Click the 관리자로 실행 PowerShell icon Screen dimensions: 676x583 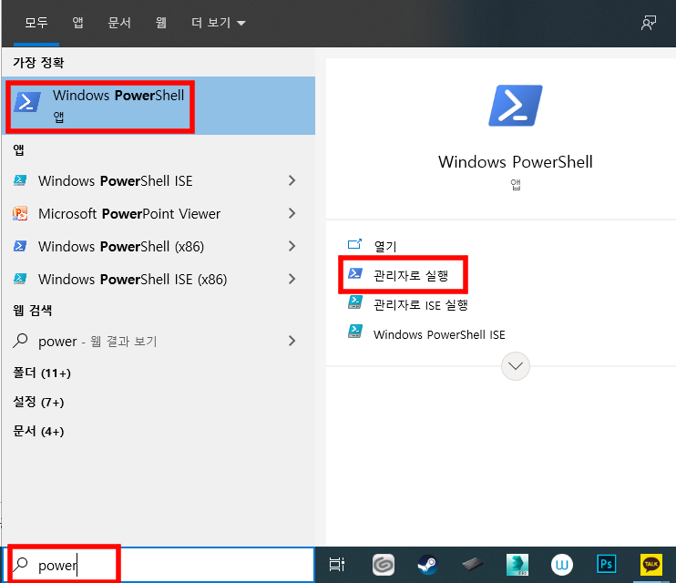(x=354, y=273)
